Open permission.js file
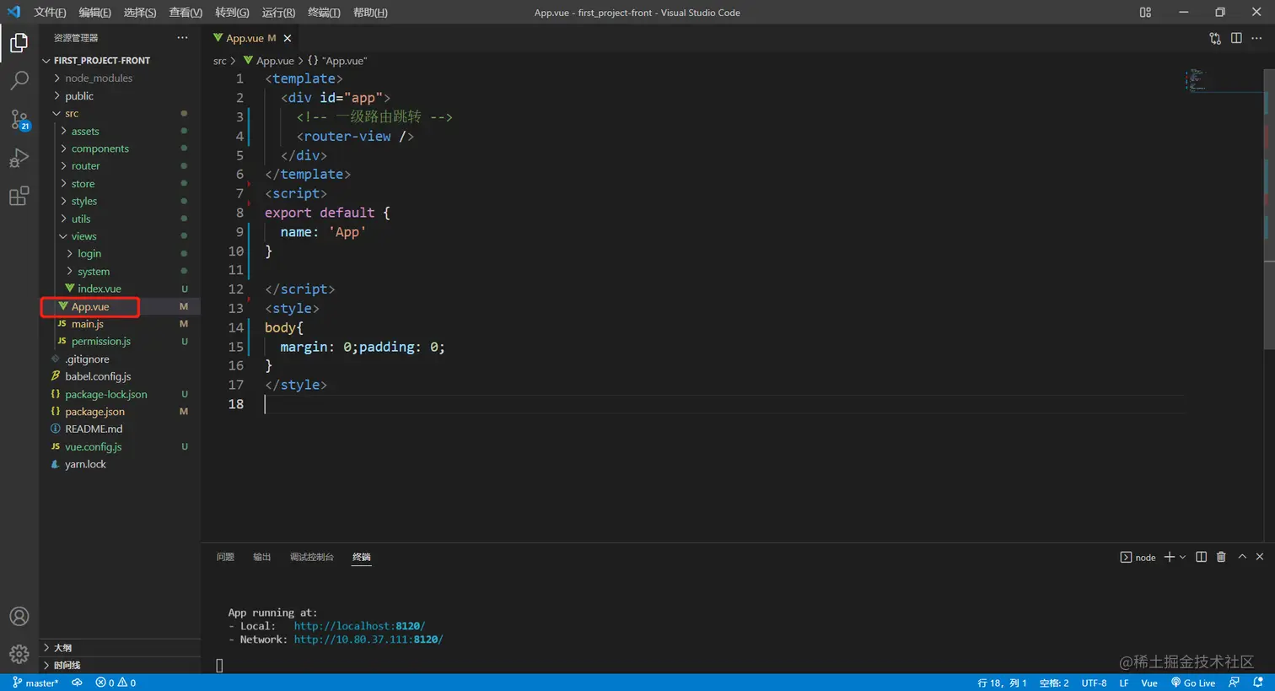The image size is (1275, 691). click(120, 342)
